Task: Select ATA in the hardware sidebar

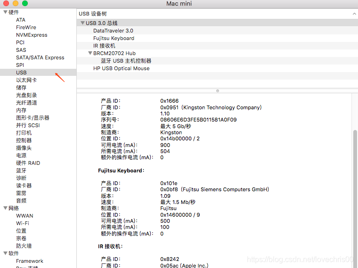Action: click(x=21, y=20)
